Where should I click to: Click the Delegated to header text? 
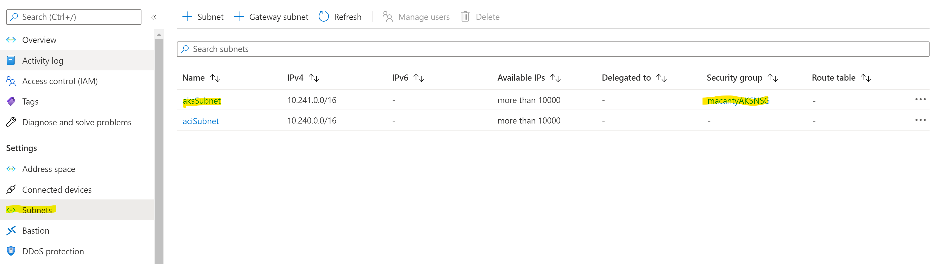626,78
